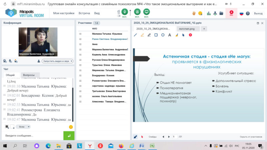This screenshot has width=267, height=150.
Task: Open row menu for Русских Елена Владимировна
Action: pos(80,60)
